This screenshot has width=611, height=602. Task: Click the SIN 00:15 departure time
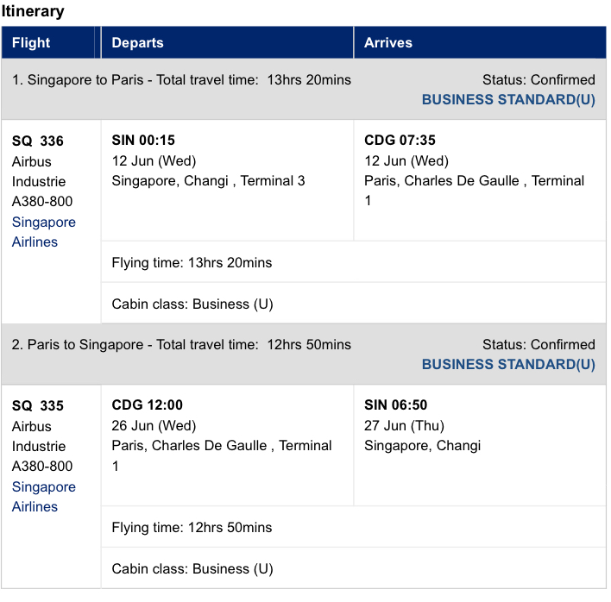click(143, 141)
